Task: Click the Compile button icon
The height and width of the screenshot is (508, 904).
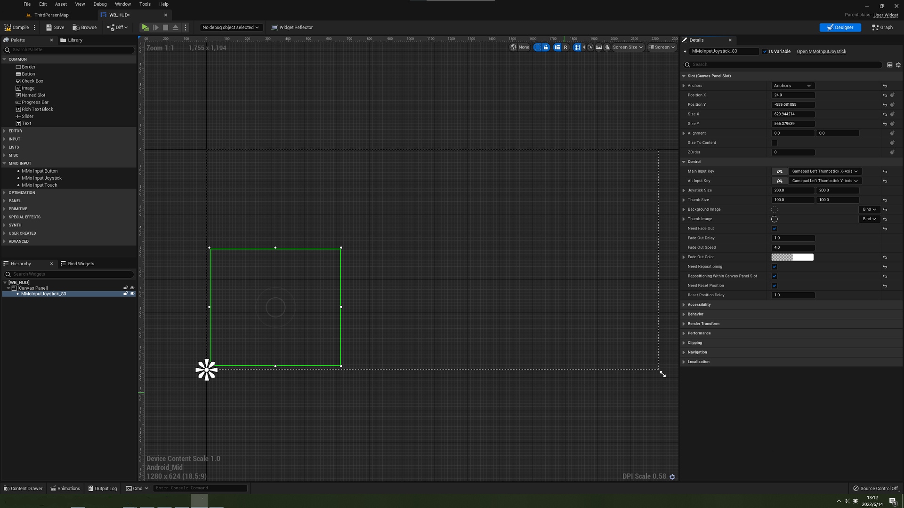Action: (x=8, y=27)
